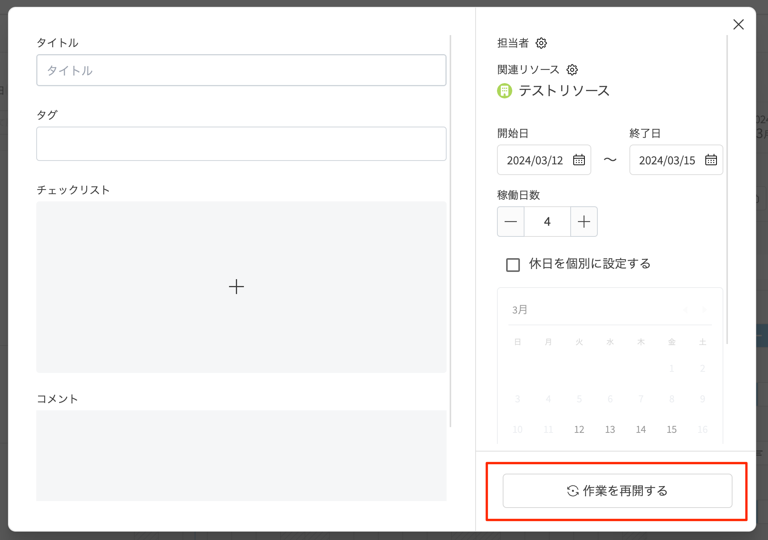This screenshot has width=768, height=540.
Task: Select day 13 in March calendar
Action: pyautogui.click(x=610, y=429)
